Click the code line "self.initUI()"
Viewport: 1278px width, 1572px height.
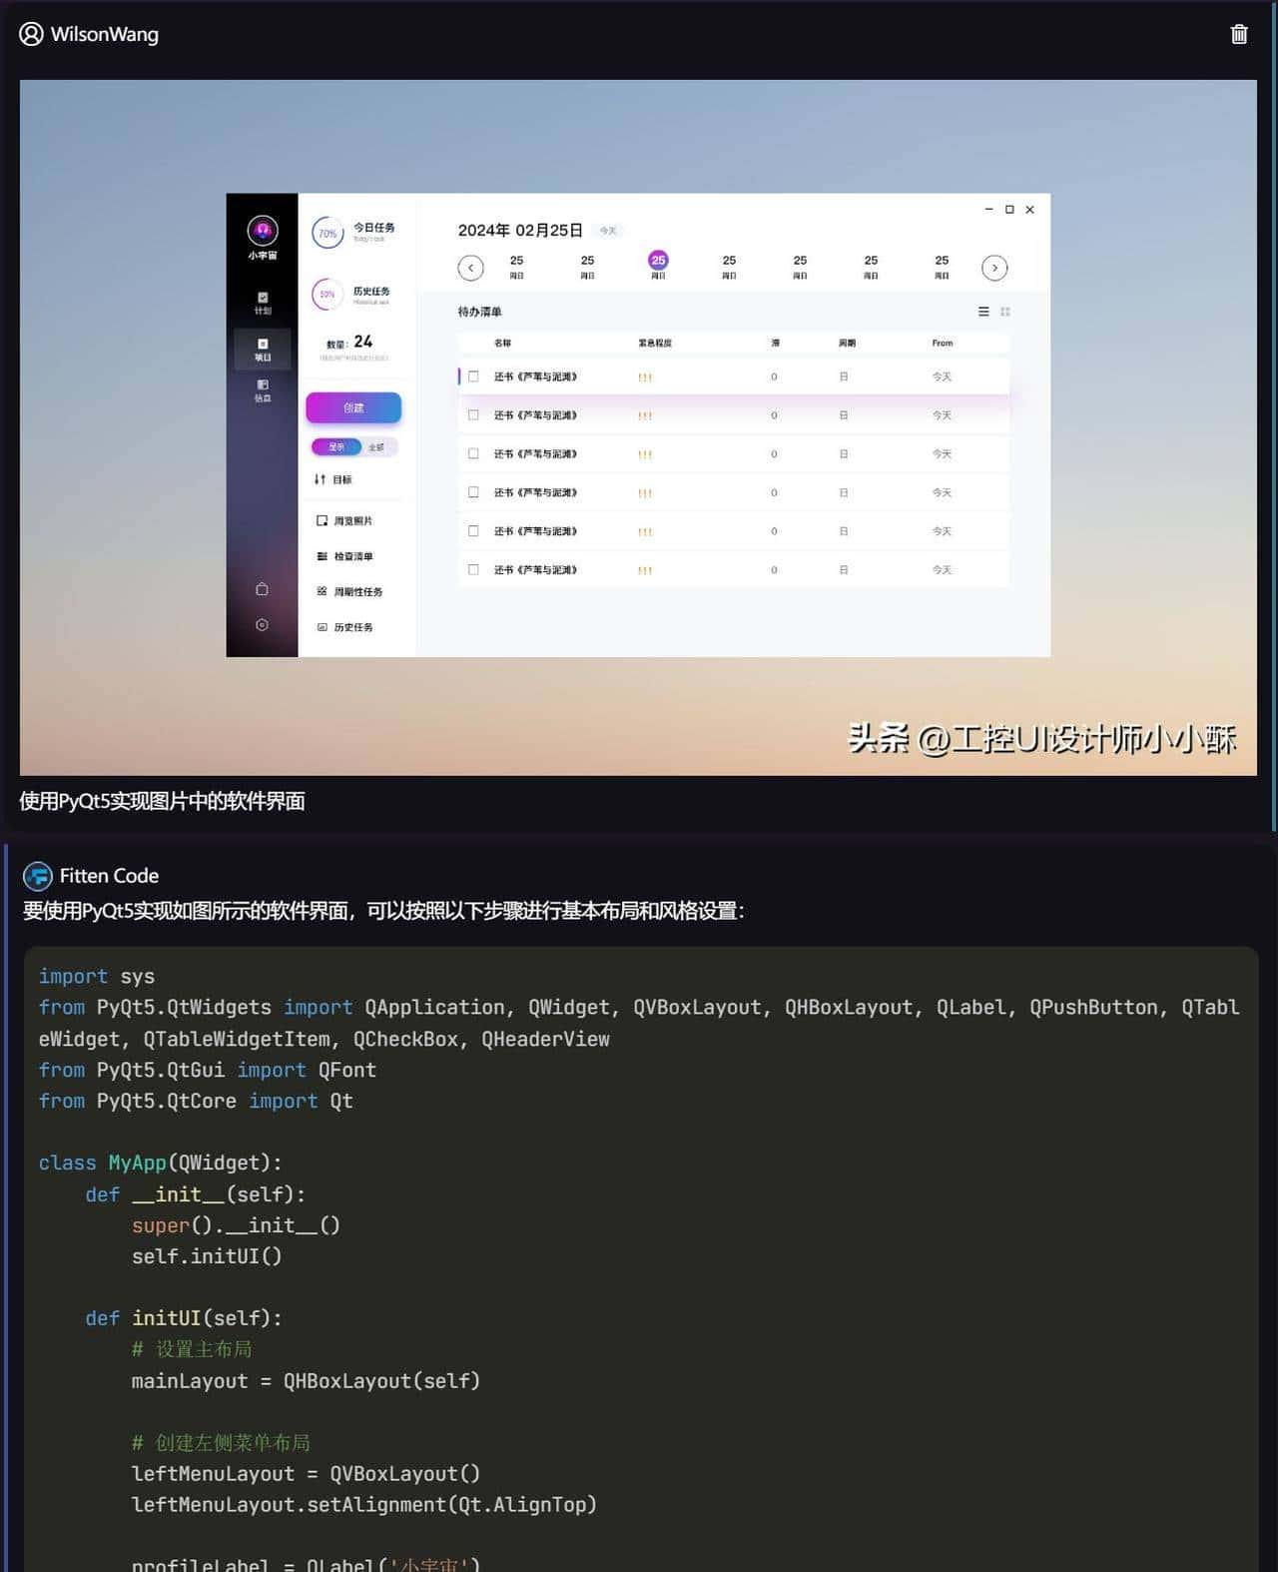point(207,1256)
